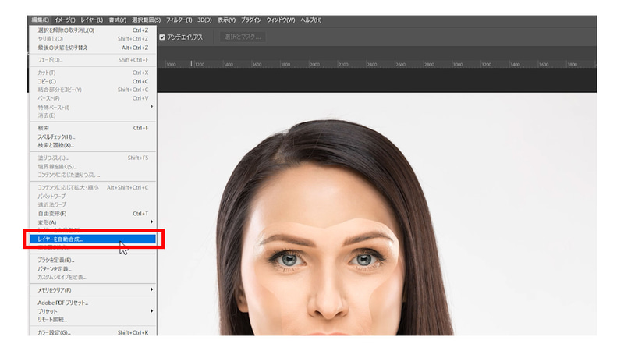This screenshot has width=624, height=351.
Task: Open the ウィンドウ(W) menu
Action: [281, 20]
